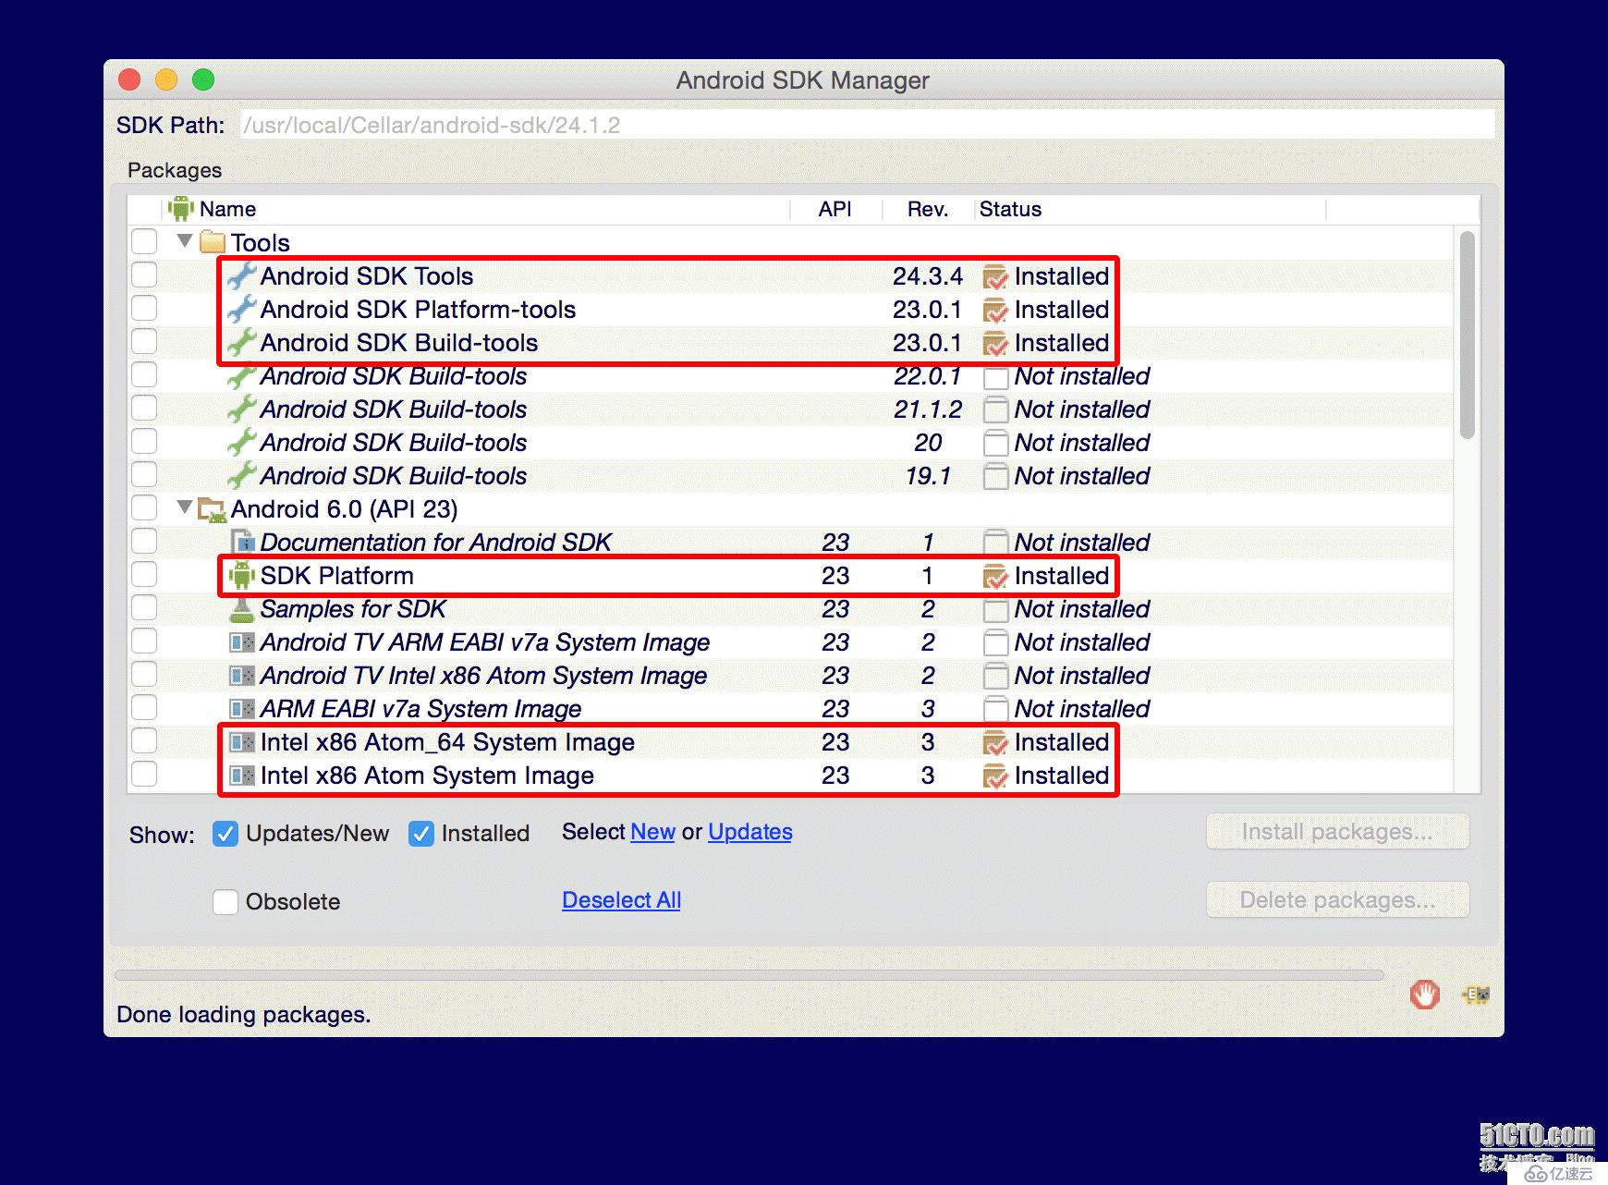Click Android TV ARM EABI v7a image icon
Image resolution: width=1608 pixels, height=1185 pixels.
click(242, 641)
